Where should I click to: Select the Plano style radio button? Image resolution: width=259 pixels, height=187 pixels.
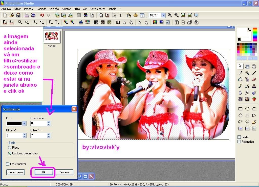click(x=10, y=147)
